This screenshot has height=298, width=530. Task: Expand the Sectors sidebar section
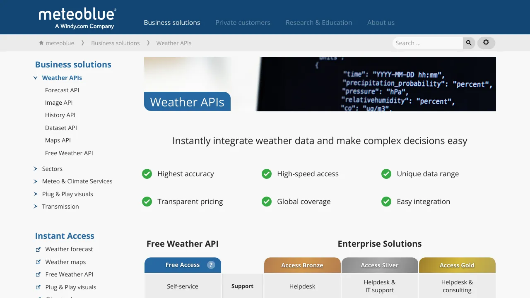[x=36, y=169]
